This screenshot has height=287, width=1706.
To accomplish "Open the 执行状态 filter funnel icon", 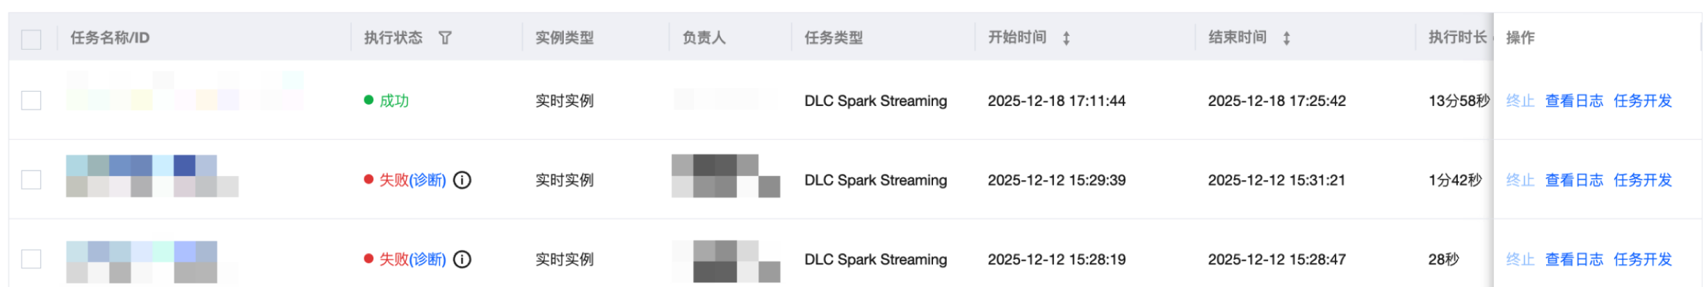I will (445, 38).
